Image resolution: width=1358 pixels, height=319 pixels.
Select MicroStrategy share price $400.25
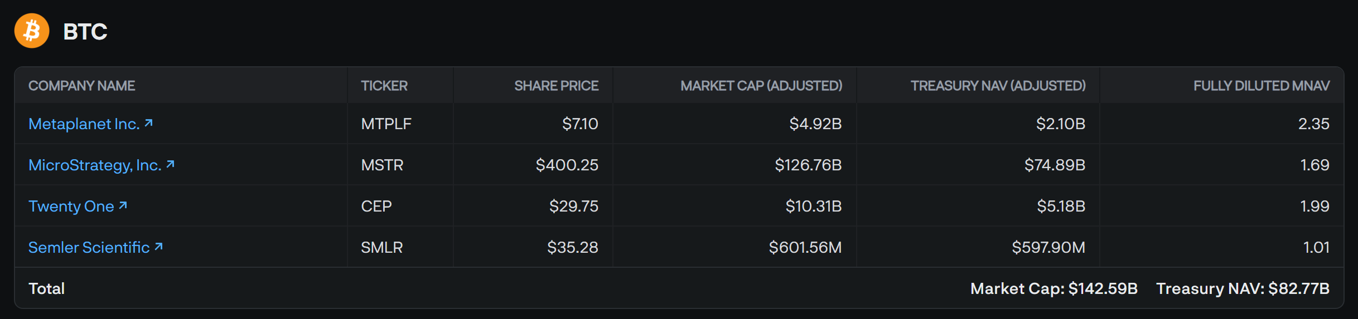pyautogui.click(x=567, y=165)
